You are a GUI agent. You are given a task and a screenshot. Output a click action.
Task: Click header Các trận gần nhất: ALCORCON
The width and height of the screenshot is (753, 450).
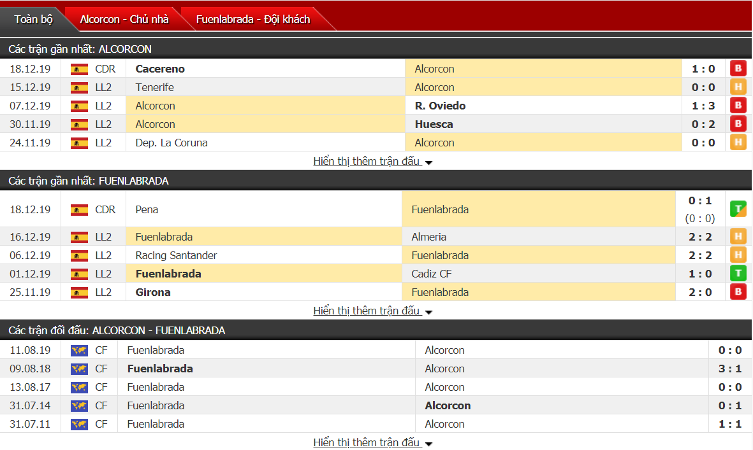80,49
